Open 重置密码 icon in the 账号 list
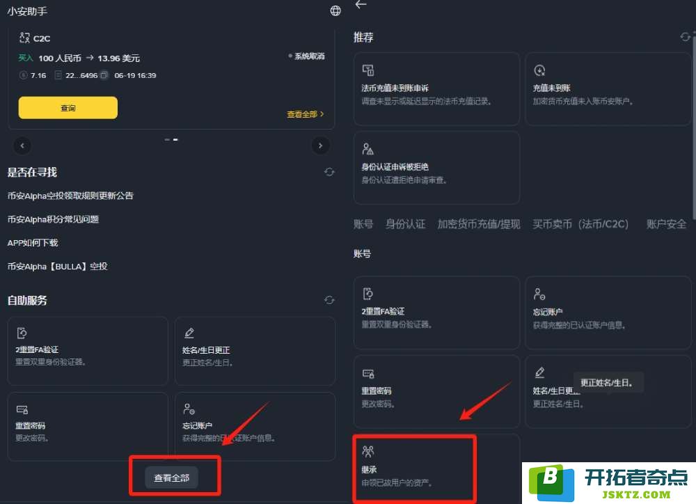The height and width of the screenshot is (504, 696). point(368,373)
